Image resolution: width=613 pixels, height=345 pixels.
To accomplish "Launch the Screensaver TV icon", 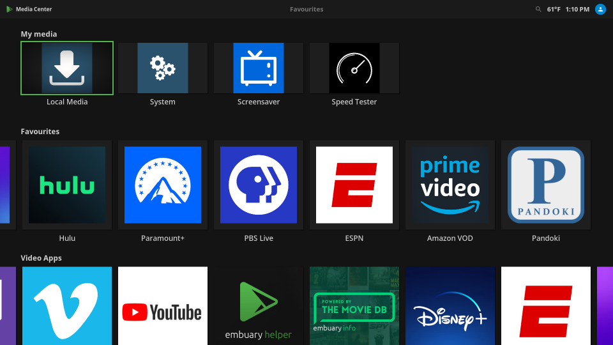I will tap(259, 68).
